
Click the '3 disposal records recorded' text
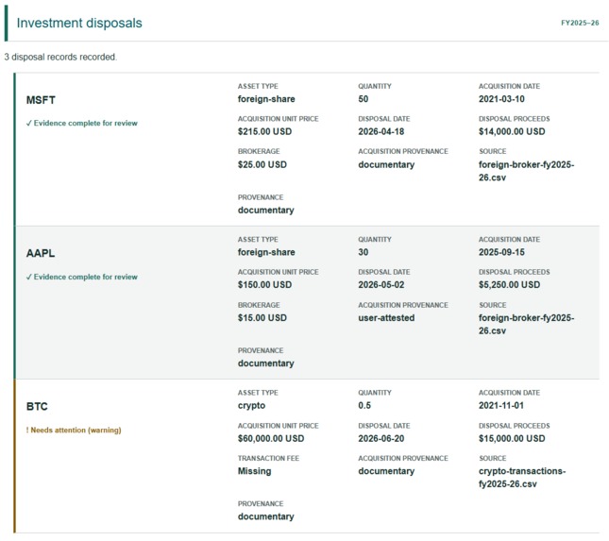(60, 57)
